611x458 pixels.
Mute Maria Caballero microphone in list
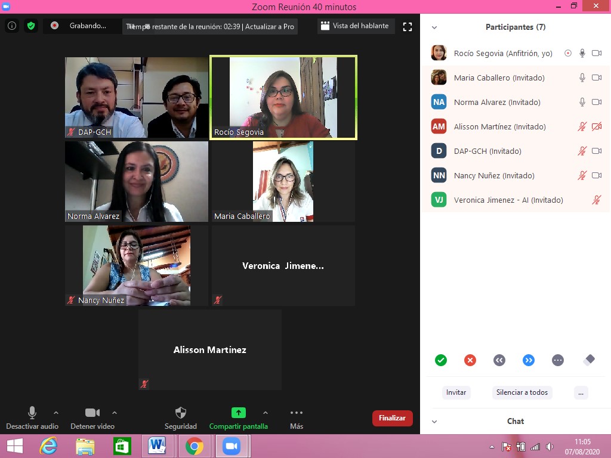582,78
